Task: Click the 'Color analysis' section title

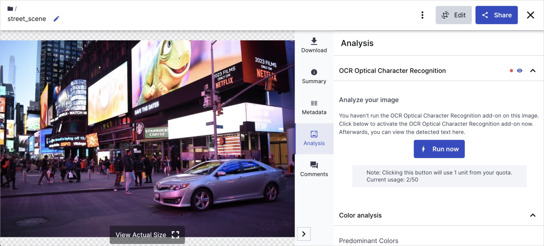Action: click(x=360, y=215)
